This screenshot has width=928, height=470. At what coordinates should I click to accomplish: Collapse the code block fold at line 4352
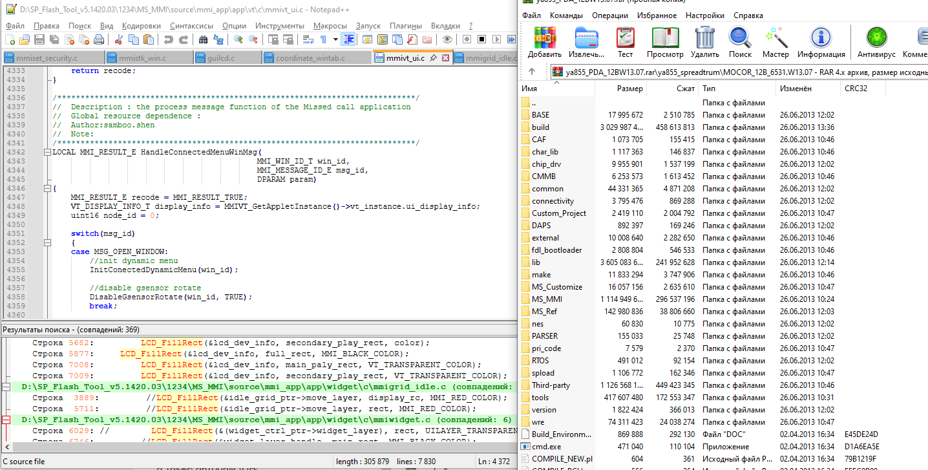[47, 243]
